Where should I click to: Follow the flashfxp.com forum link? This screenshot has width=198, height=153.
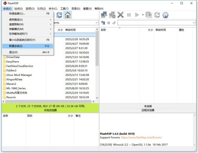point(141,137)
